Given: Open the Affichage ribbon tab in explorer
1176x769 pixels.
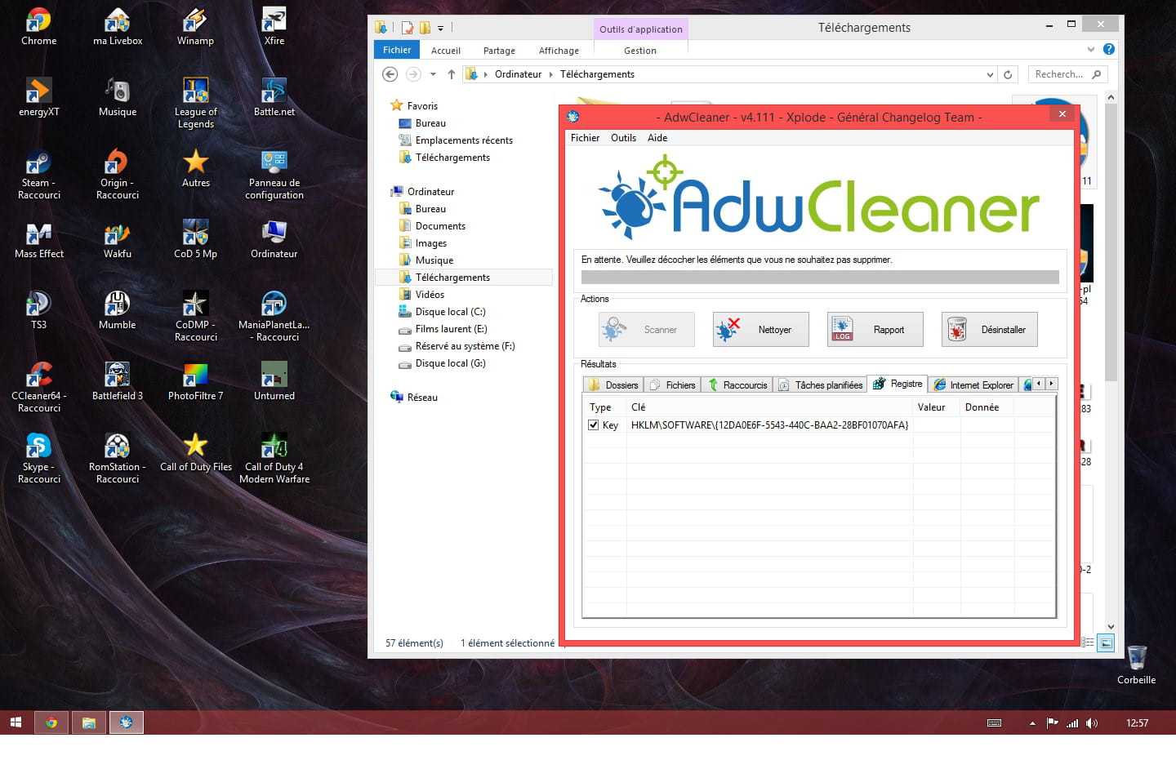Looking at the screenshot, I should [559, 51].
